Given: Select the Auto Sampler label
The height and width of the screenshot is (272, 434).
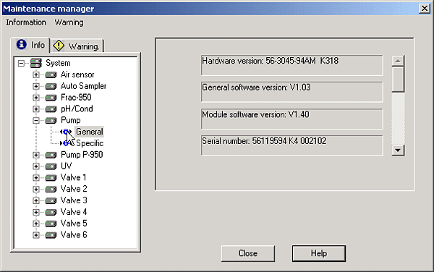Looking at the screenshot, I should pos(83,86).
